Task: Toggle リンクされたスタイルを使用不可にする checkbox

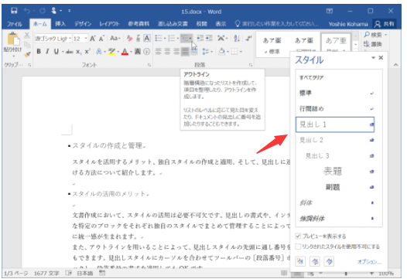Action: [298, 247]
